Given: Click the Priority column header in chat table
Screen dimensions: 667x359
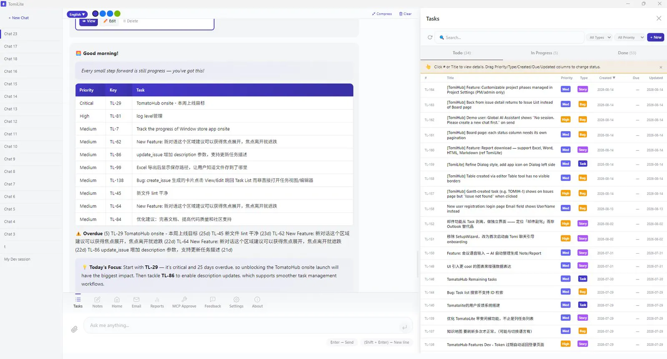Looking at the screenshot, I should (86, 90).
